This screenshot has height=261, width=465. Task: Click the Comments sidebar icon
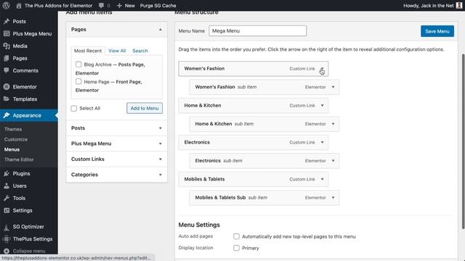(x=7, y=70)
